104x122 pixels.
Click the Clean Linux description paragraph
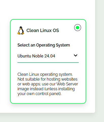pos(48,84)
